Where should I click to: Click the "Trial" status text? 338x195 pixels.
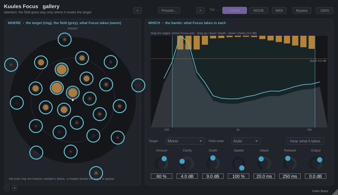pyautogui.click(x=214, y=10)
